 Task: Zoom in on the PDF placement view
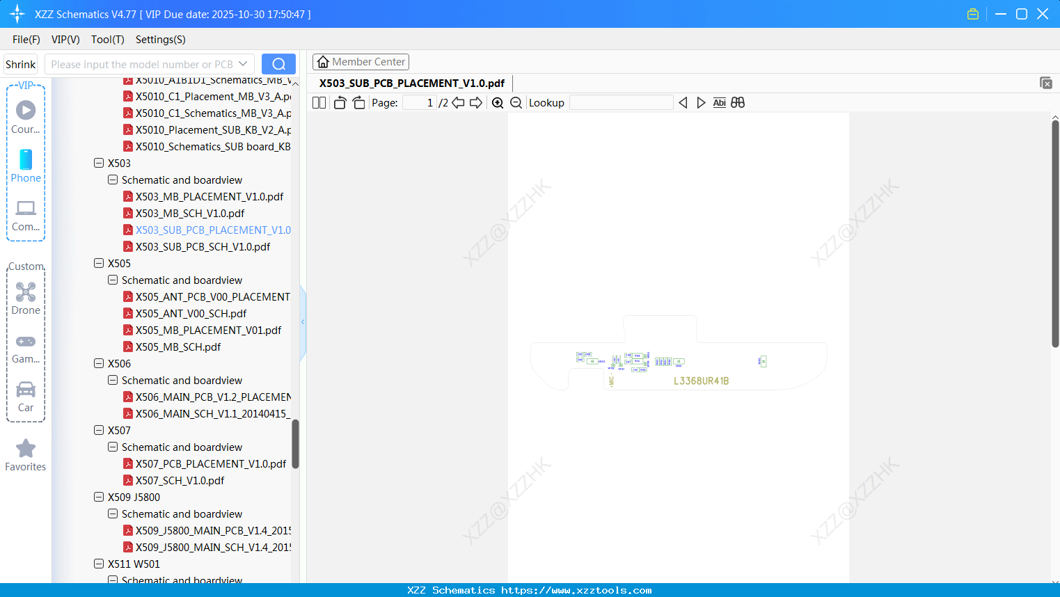[x=498, y=102]
